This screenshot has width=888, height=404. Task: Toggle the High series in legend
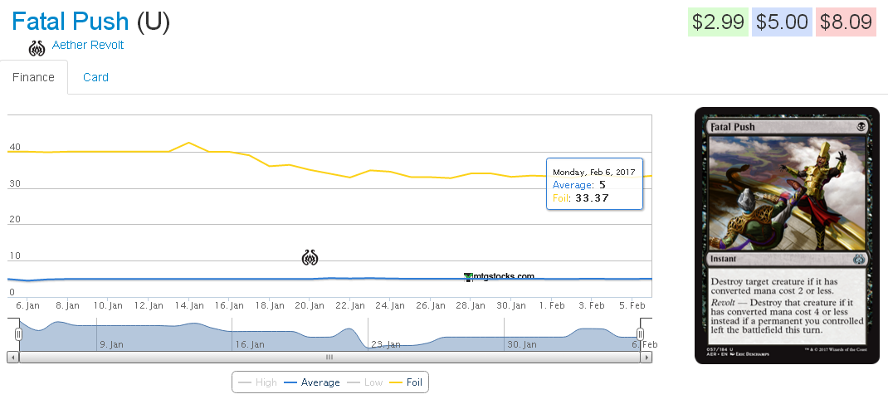(257, 382)
